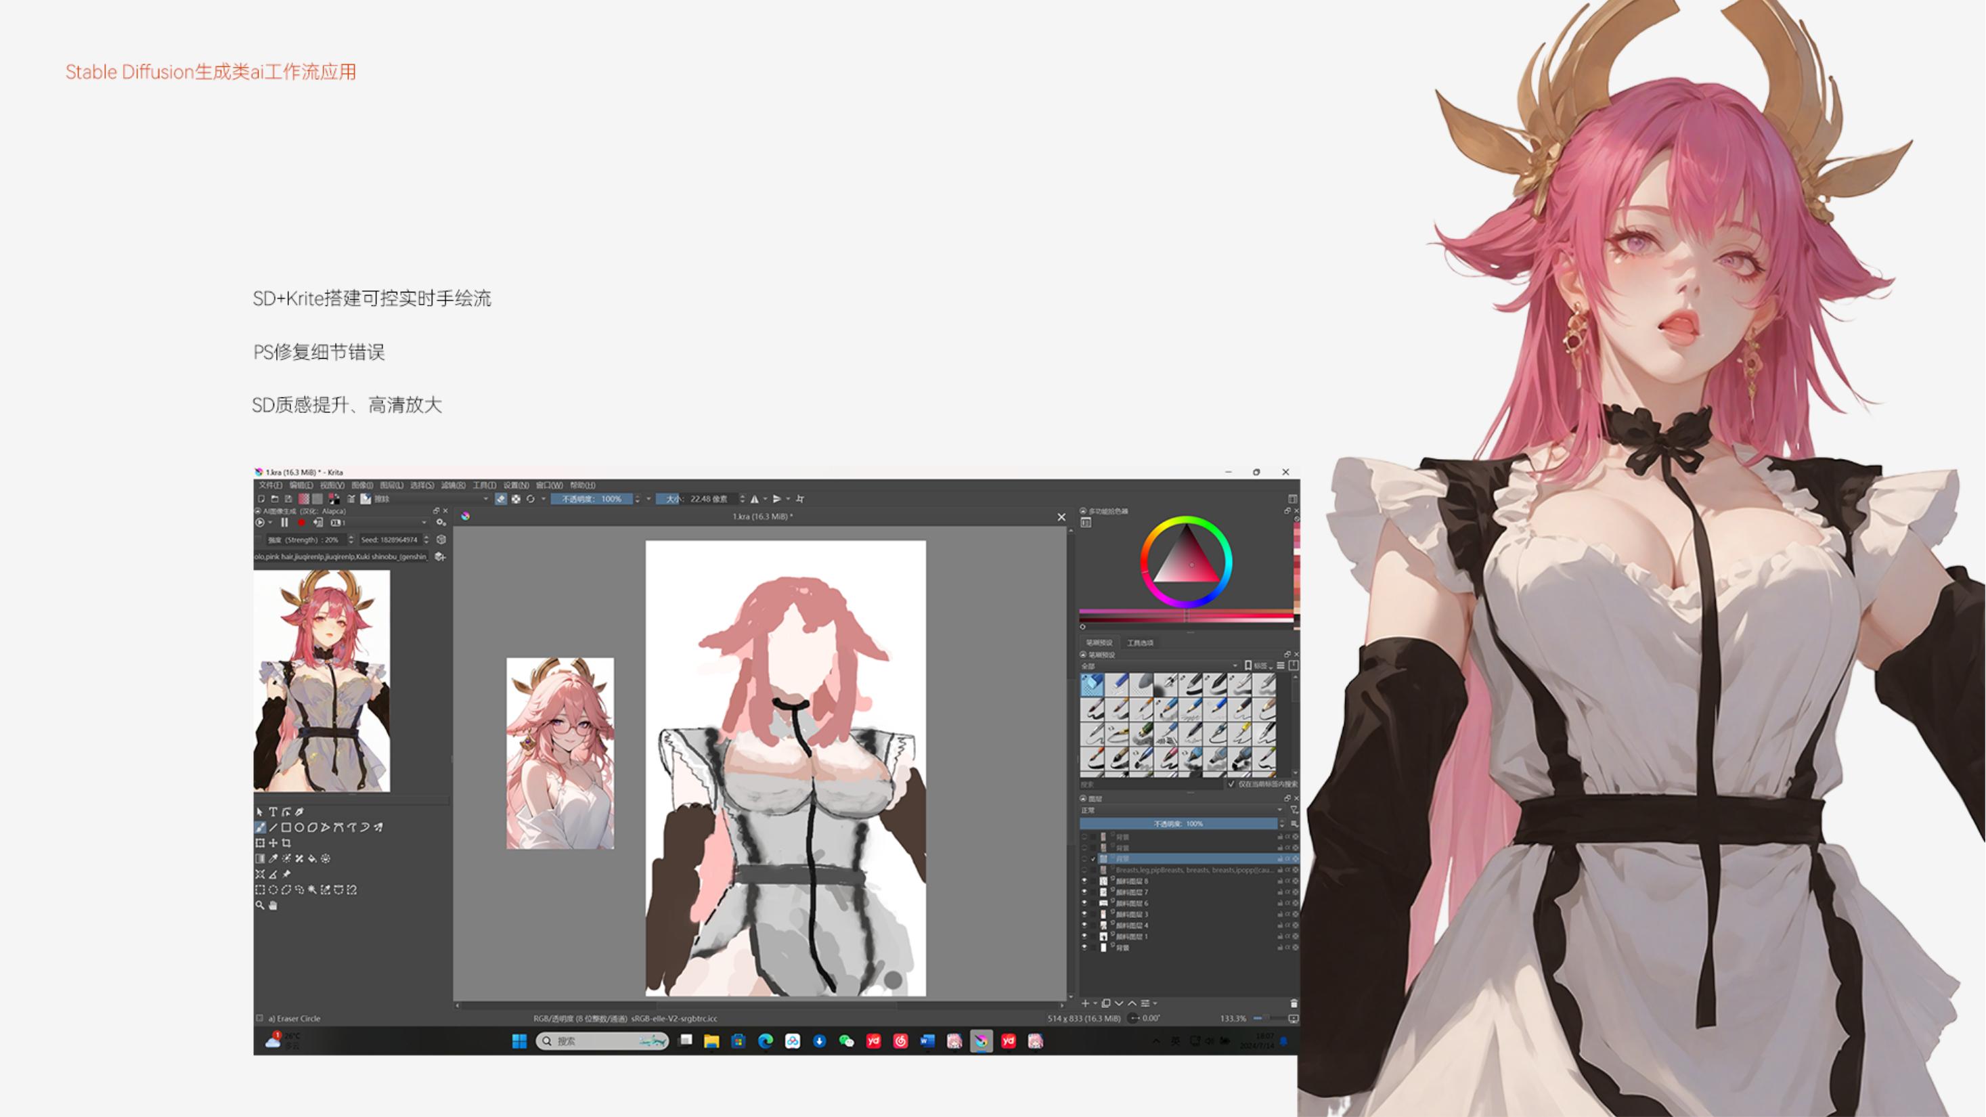Select the Zoom tool magnifier
1986x1117 pixels.
(x=260, y=905)
